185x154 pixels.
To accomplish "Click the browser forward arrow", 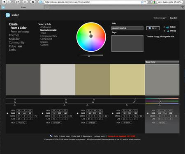I will (9, 2).
